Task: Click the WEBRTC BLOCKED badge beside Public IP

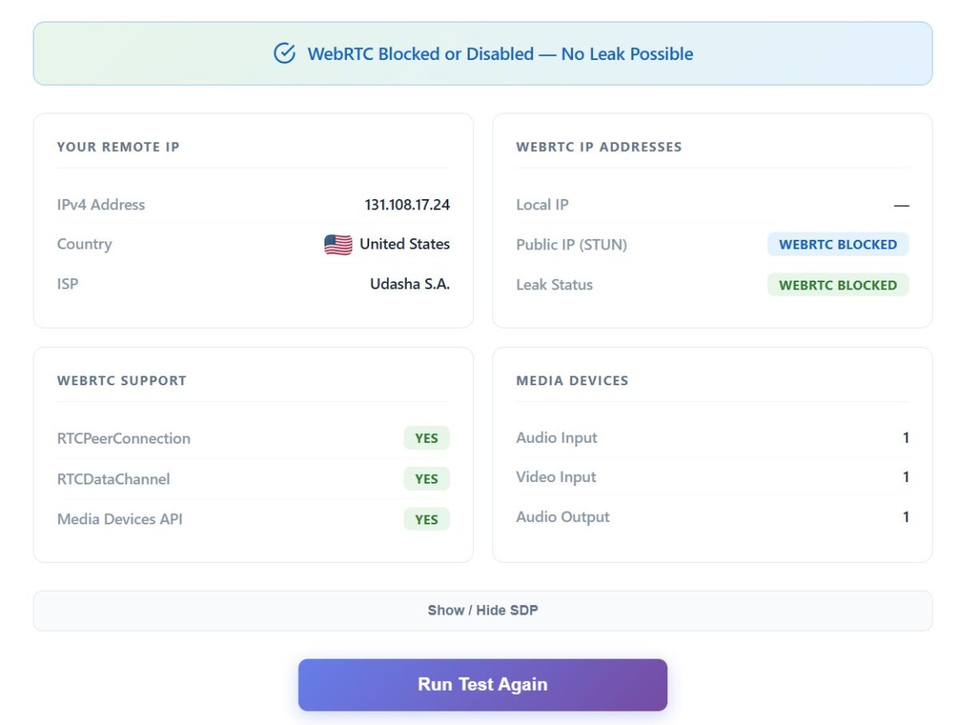Action: click(x=838, y=245)
